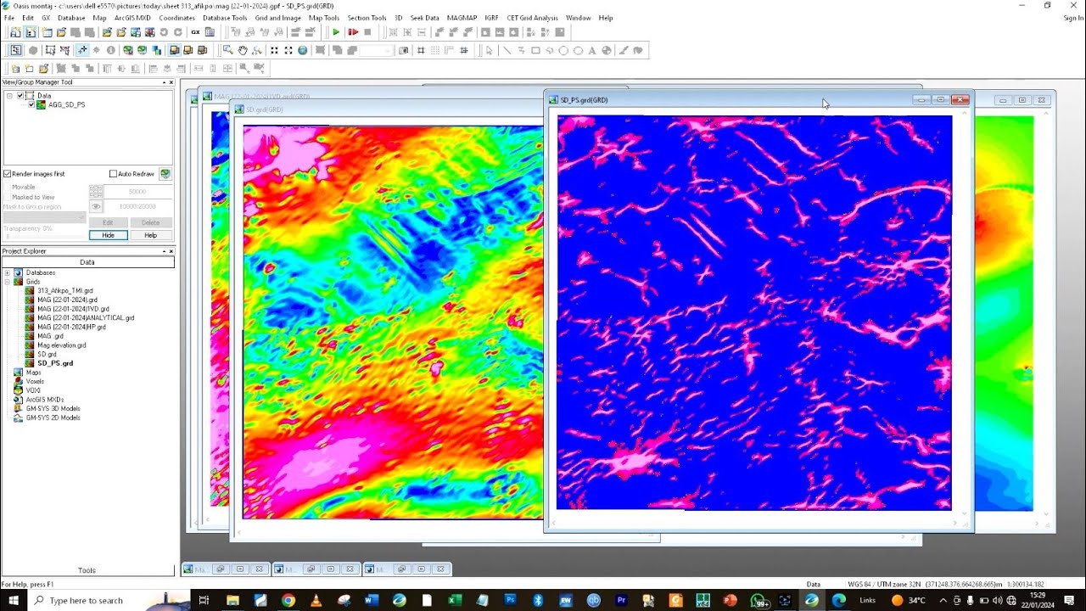The height and width of the screenshot is (611, 1086).
Task: Select the Pan hand tool
Action: point(242,50)
